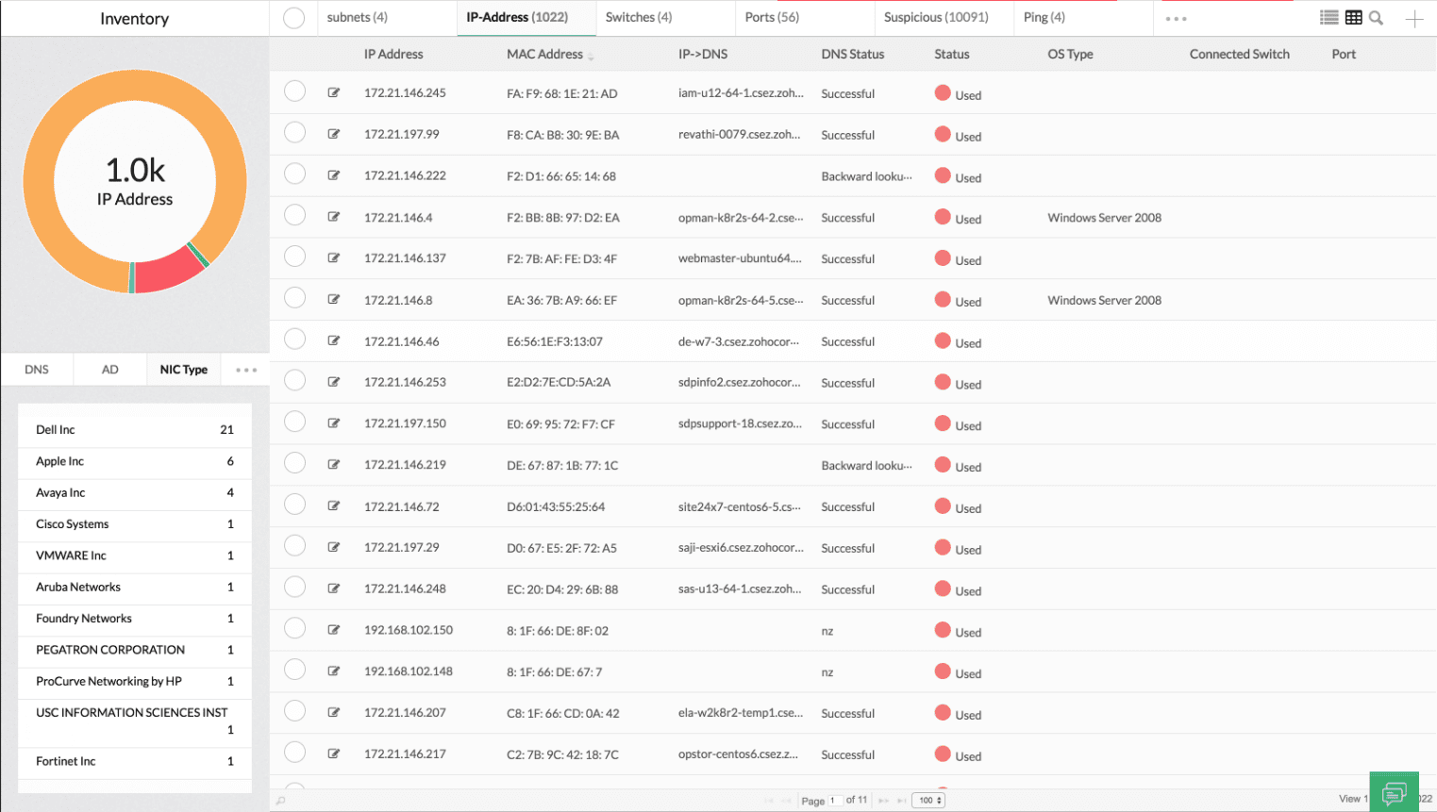The width and height of the screenshot is (1437, 812).
Task: Click the plus add icon
Action: coord(1413,19)
